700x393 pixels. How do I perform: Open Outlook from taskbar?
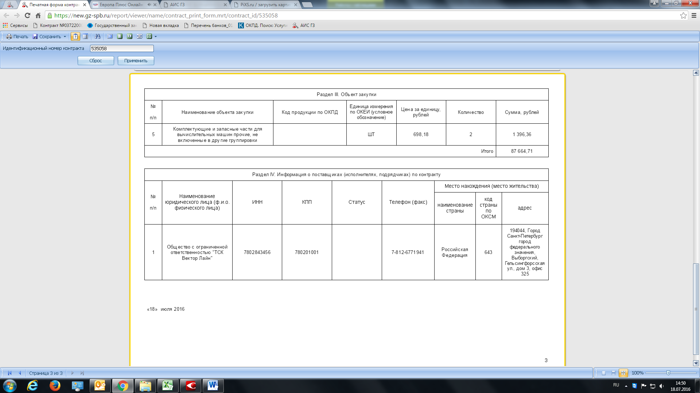pyautogui.click(x=100, y=386)
